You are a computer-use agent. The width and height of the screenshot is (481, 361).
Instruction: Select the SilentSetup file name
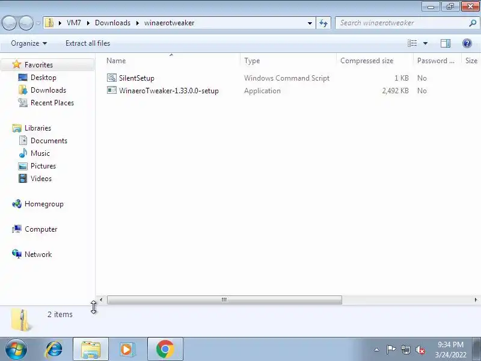136,78
